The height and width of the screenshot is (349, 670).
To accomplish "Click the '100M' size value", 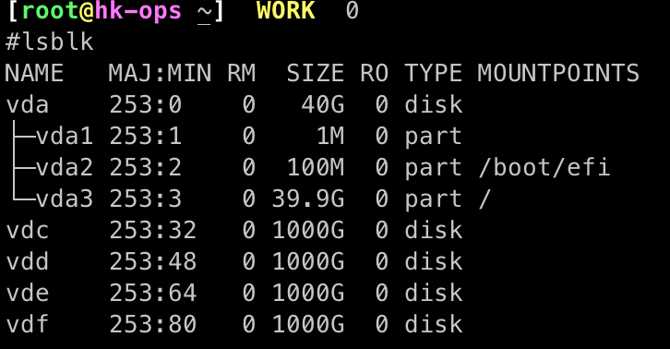I will click(x=316, y=167).
